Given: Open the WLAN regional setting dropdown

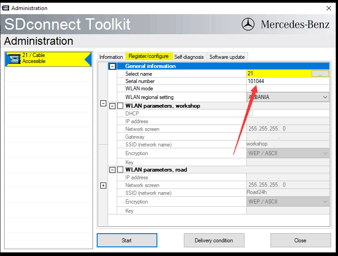Looking at the screenshot, I should coord(287,97).
